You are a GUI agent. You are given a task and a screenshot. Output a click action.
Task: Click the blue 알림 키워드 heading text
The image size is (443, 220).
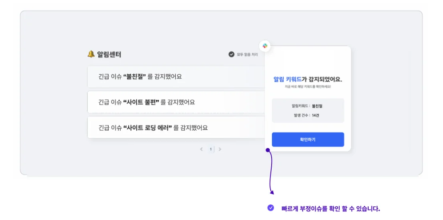(x=287, y=79)
